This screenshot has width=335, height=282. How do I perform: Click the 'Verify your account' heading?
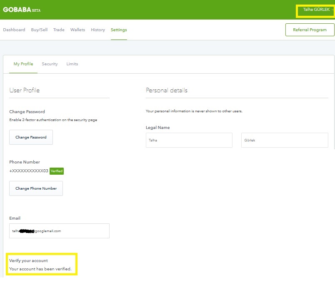click(28, 260)
